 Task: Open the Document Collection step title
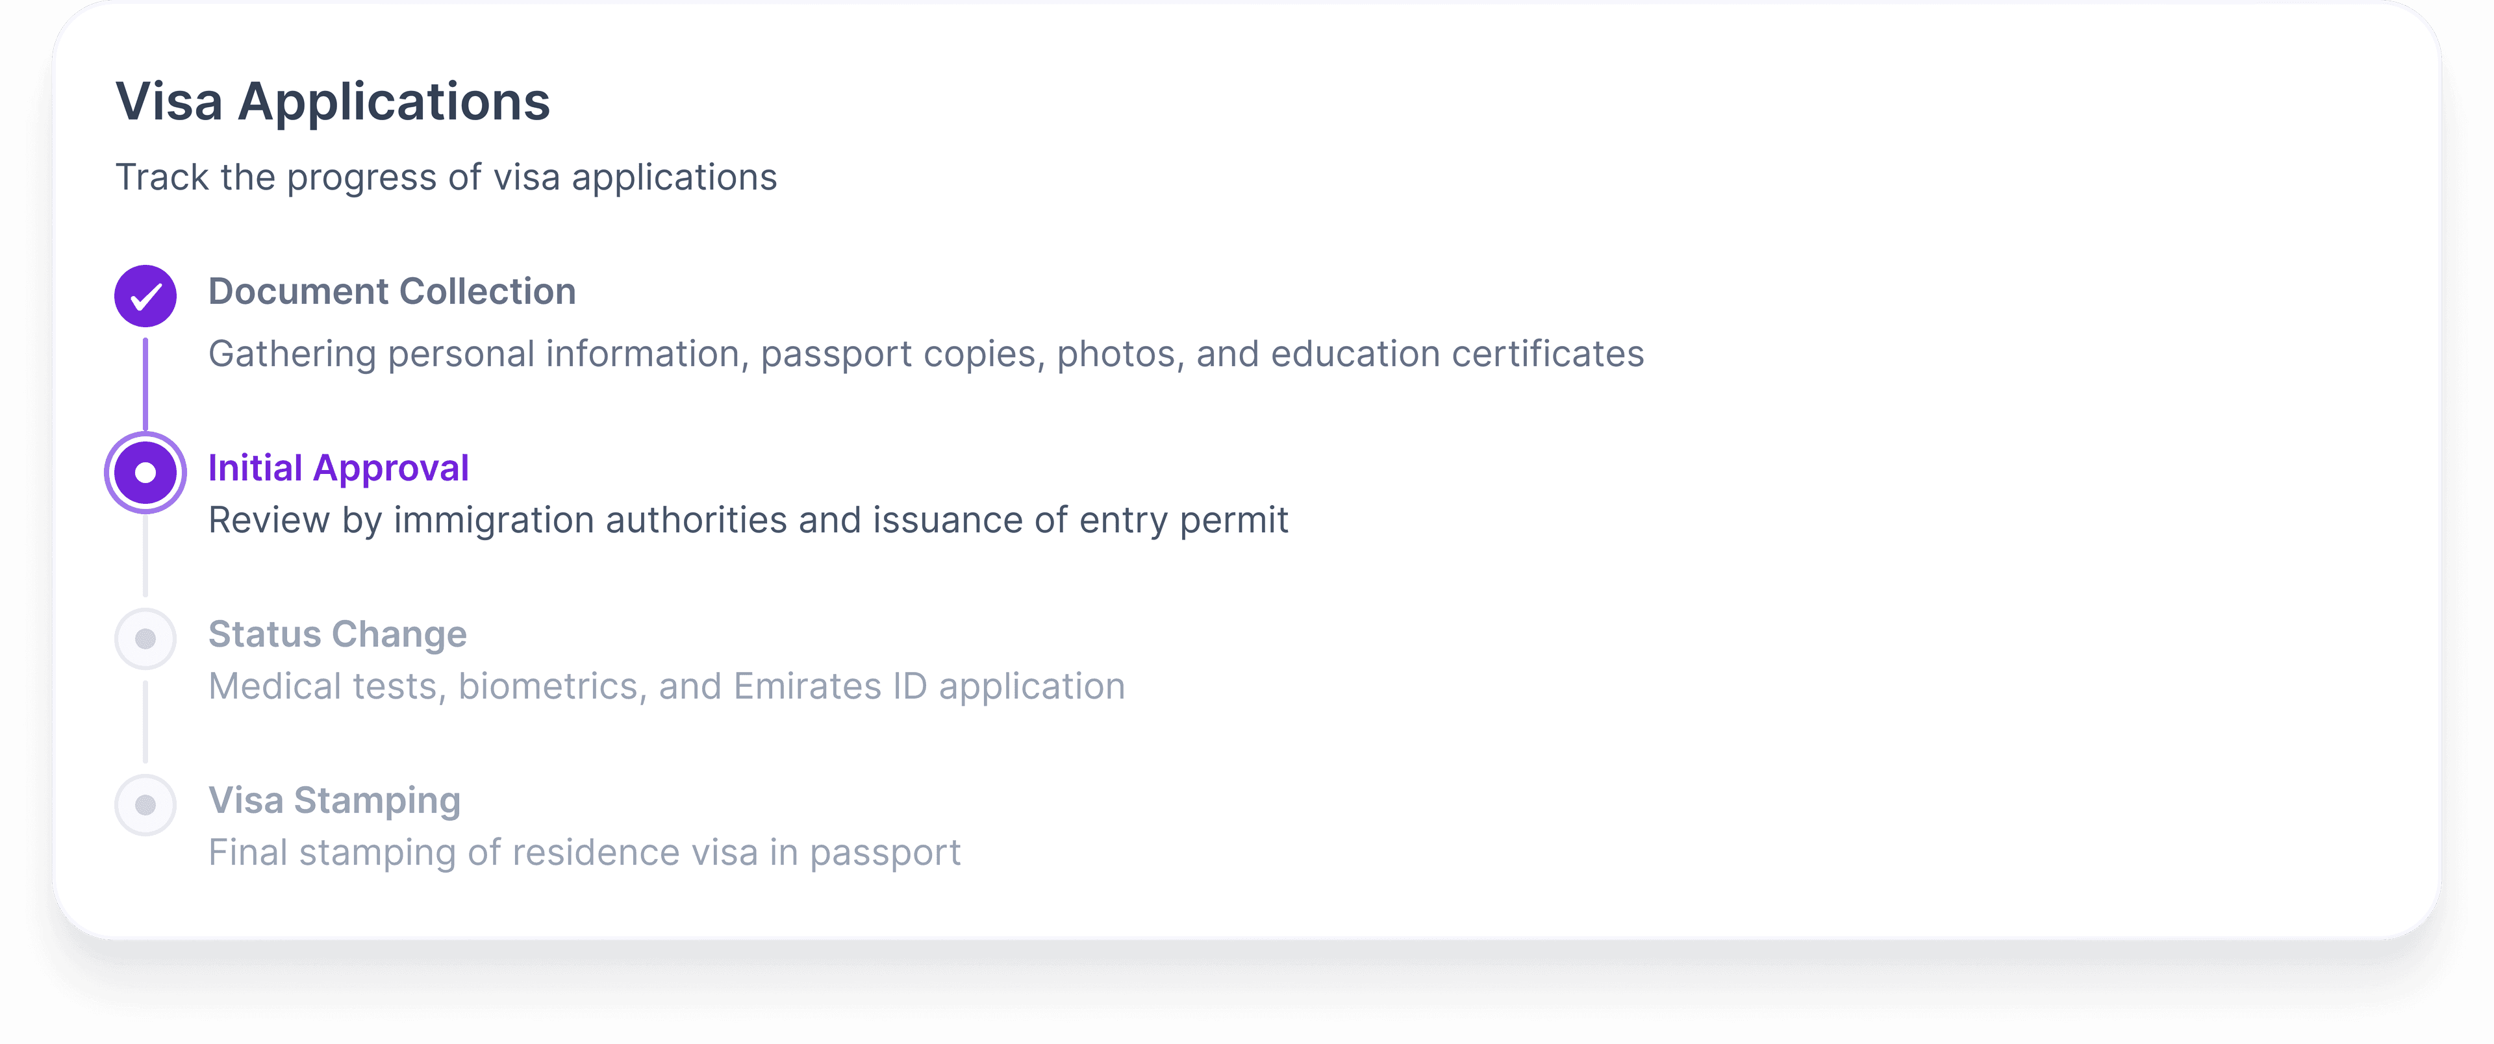[x=392, y=292]
